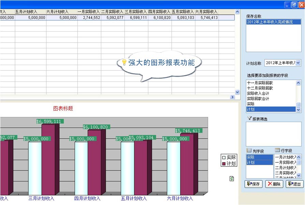Click the 四月实际收入 column header
305x205 pixels.
[x=160, y=12]
